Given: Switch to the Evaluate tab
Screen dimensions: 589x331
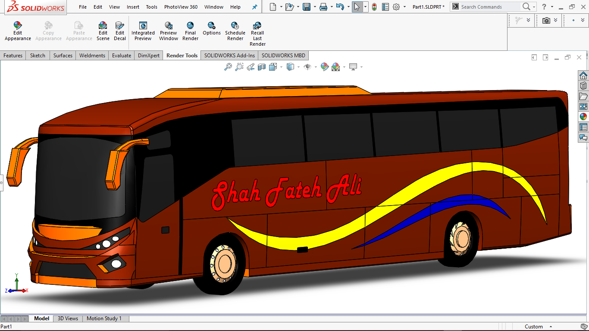Looking at the screenshot, I should click(x=122, y=55).
